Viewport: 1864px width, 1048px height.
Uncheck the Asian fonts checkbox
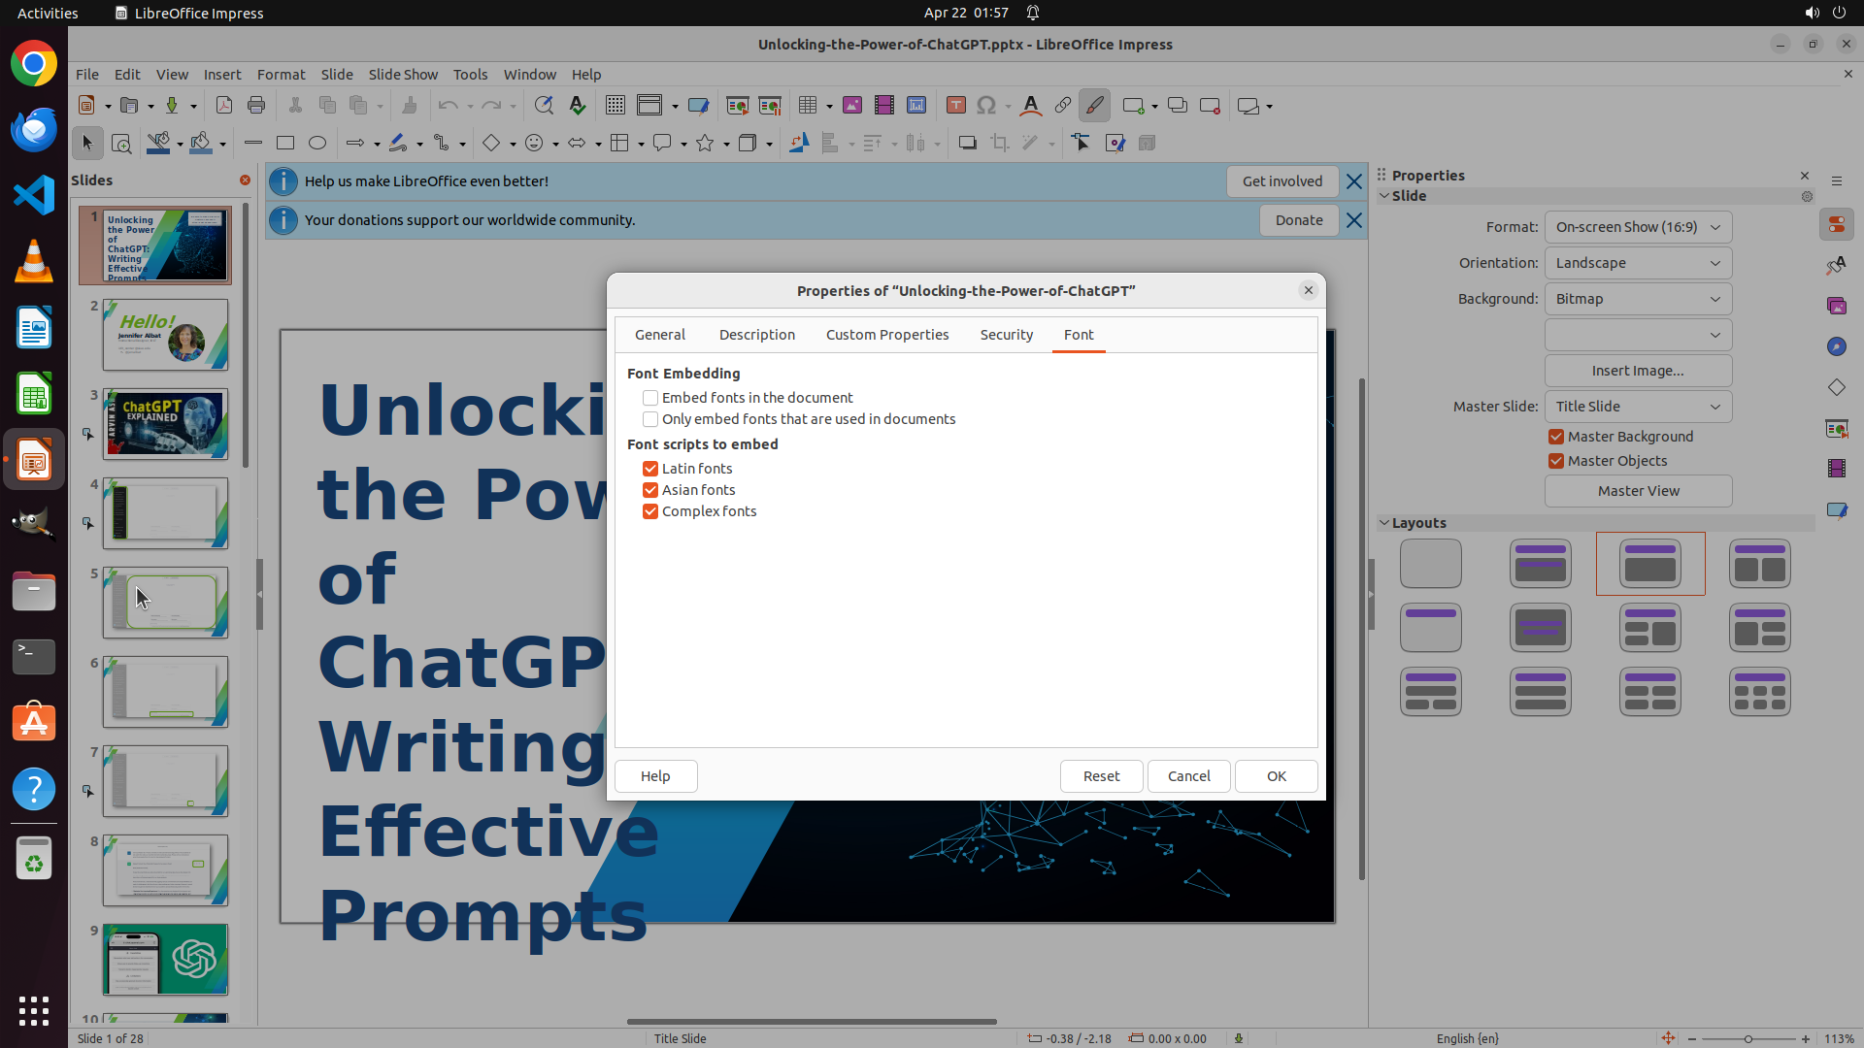(x=650, y=490)
